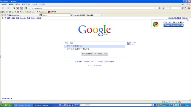Choose the highlighted suggestion 一万と二千年前から
The width and height of the screenshot is (191, 107).
pos(95,46)
